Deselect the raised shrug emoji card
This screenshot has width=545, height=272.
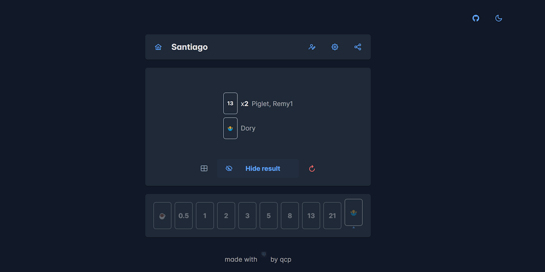[353, 212]
